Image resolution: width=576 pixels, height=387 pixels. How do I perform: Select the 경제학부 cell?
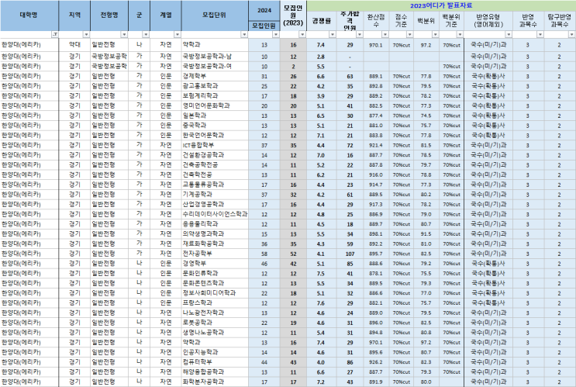[215, 76]
